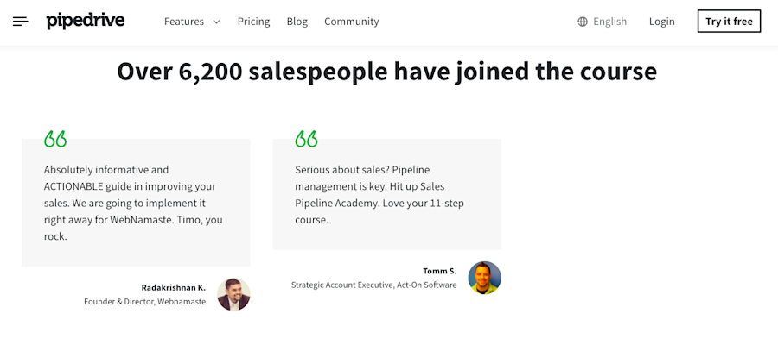The image size is (778, 345).
Task: Click the name Radakrishnan K.
Action: click(x=173, y=287)
